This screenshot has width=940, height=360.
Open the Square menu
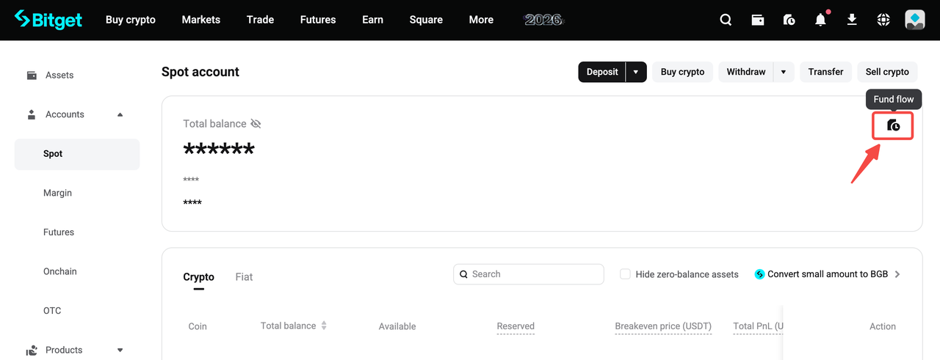click(426, 20)
